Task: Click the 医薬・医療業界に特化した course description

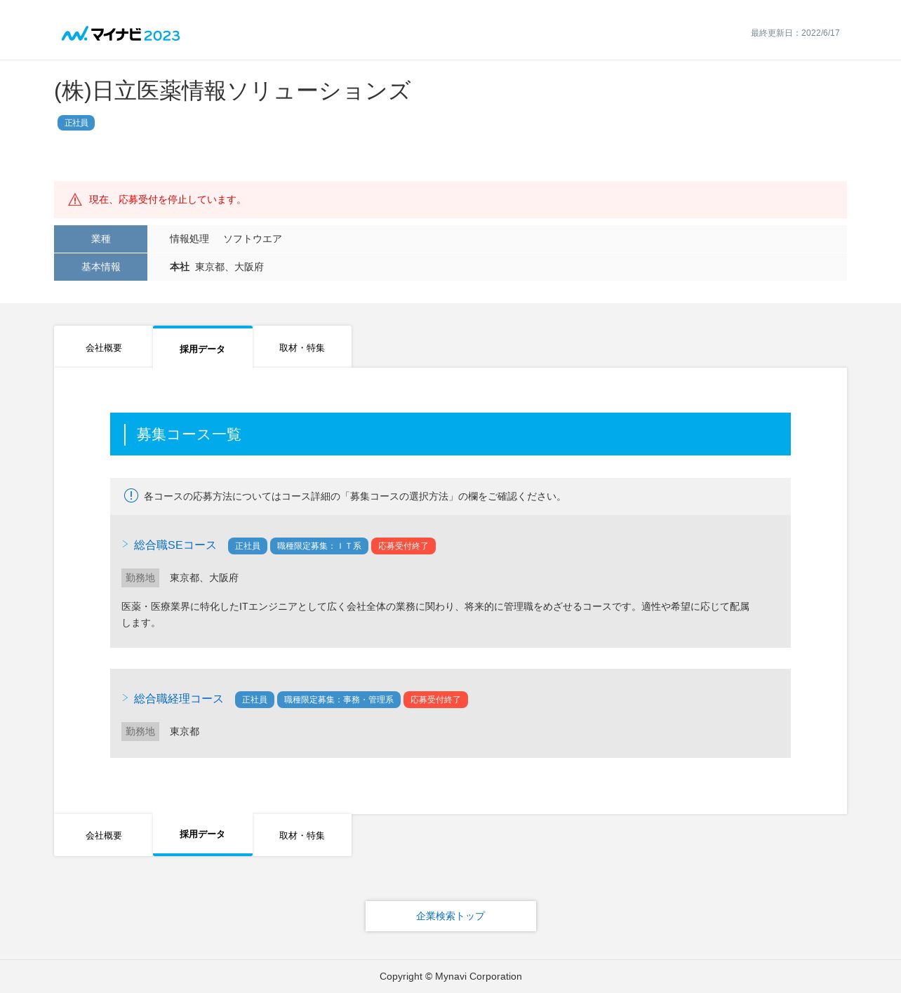Action: 436,614
